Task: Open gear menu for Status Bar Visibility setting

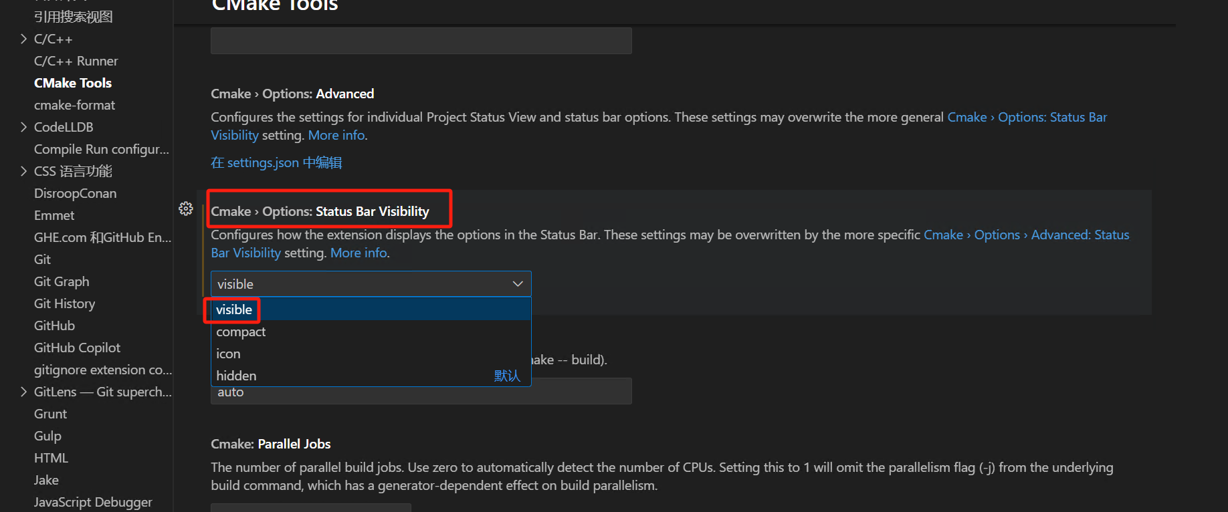Action: [x=186, y=209]
